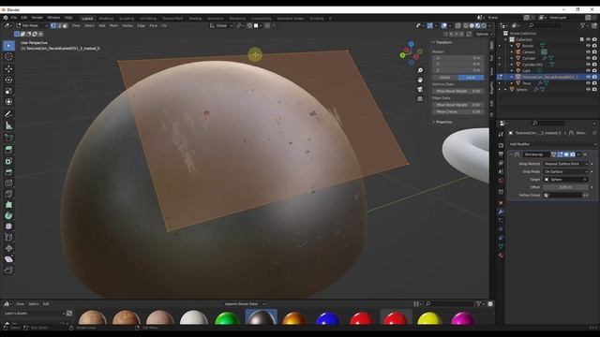Open the Window menu
Screen dimensions: 600x337
point(53,18)
